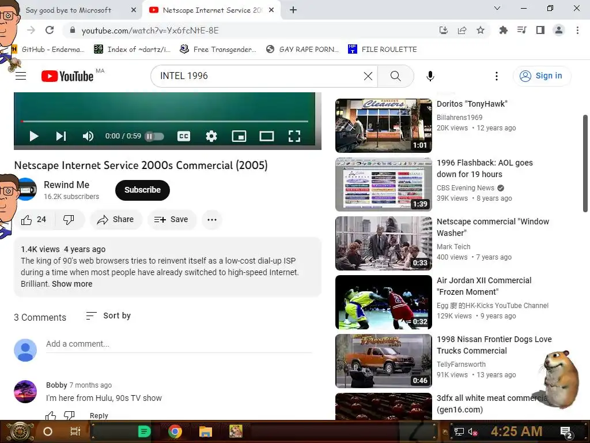Enter full screen video mode
This screenshot has height=443, width=590.
(294, 136)
